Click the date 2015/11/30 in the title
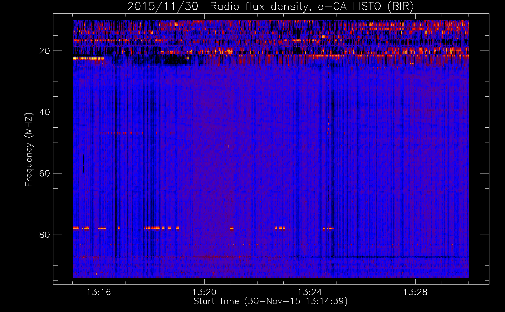 (163, 7)
